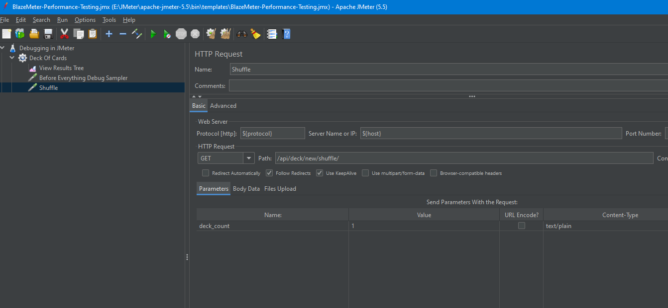668x308 pixels.
Task: Open the Search menu
Action: (x=41, y=20)
